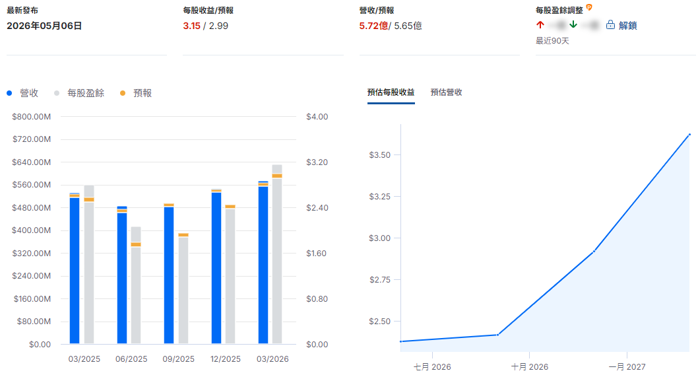Click the 12/2025 axis label
698x375 pixels.
[225, 359]
